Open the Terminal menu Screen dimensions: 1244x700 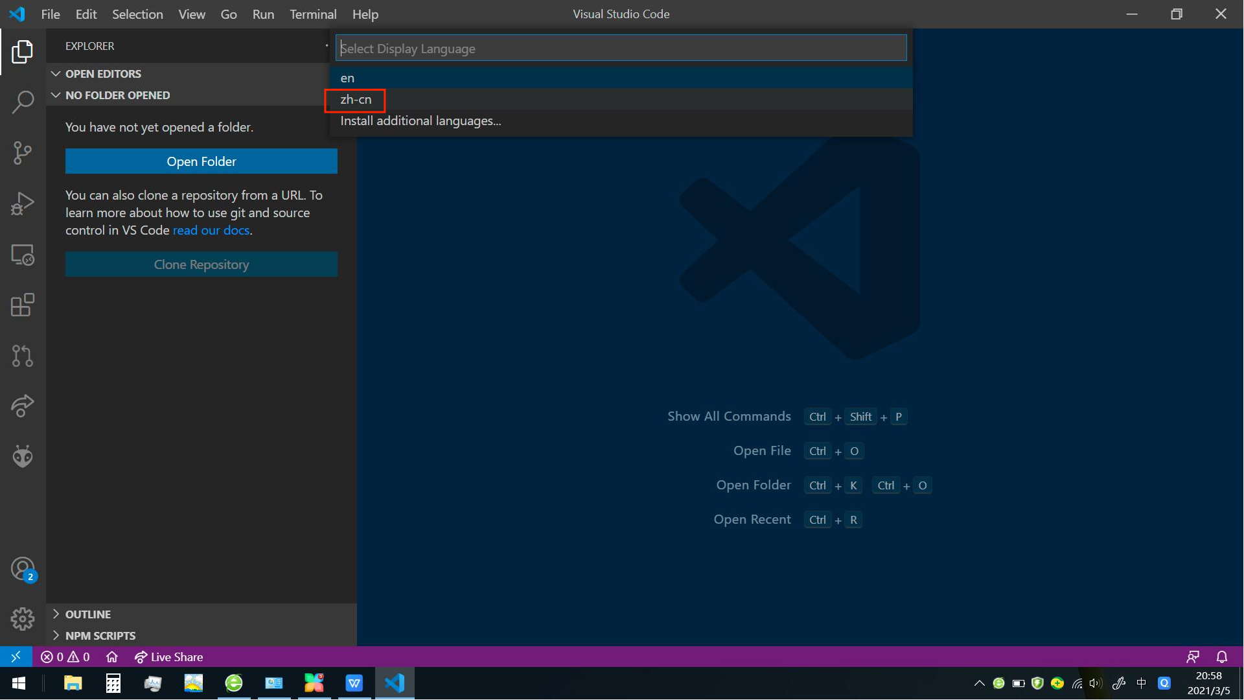(313, 14)
